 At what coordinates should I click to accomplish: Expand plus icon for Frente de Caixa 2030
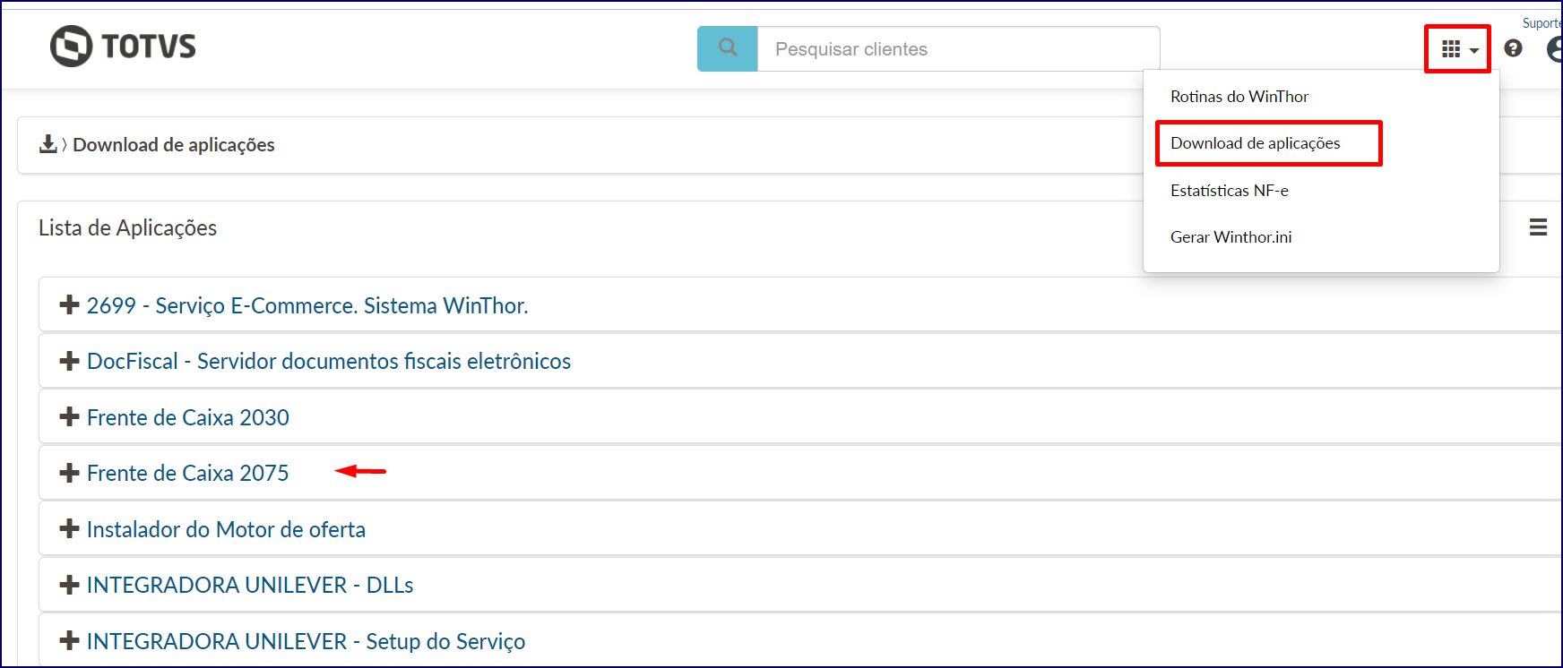[69, 417]
